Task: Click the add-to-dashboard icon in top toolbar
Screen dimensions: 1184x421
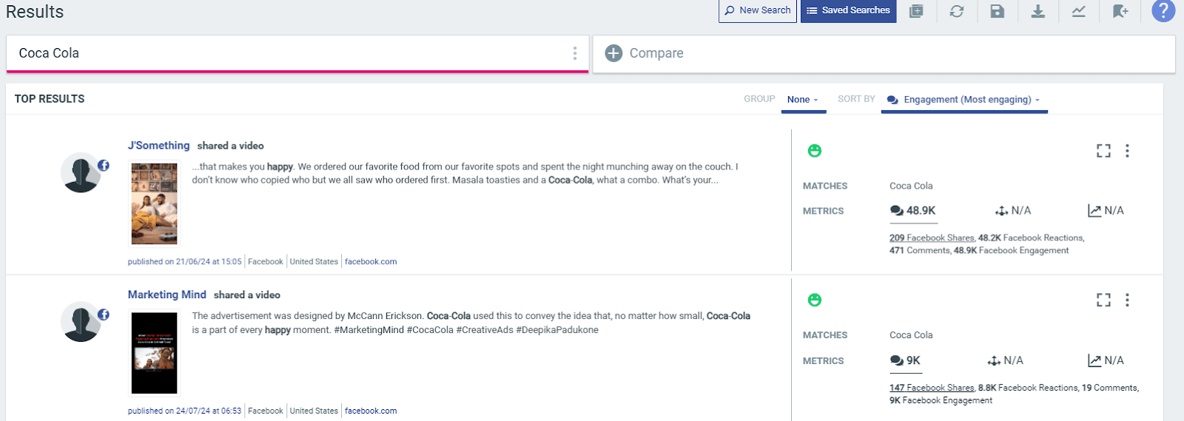Action: point(916,11)
